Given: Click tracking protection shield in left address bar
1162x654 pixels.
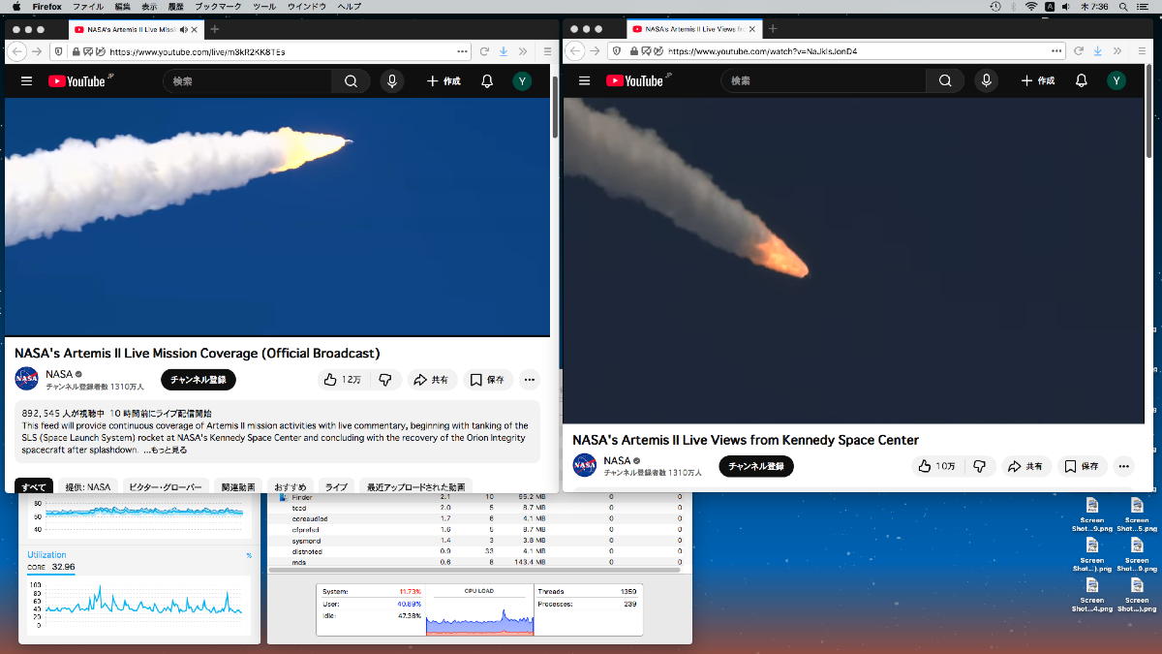Looking at the screenshot, I should coord(59,51).
